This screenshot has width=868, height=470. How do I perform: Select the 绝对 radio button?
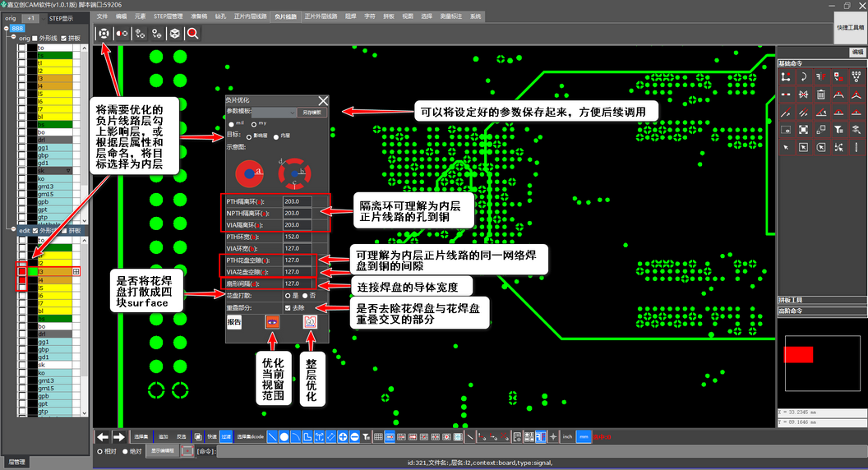pos(125,451)
